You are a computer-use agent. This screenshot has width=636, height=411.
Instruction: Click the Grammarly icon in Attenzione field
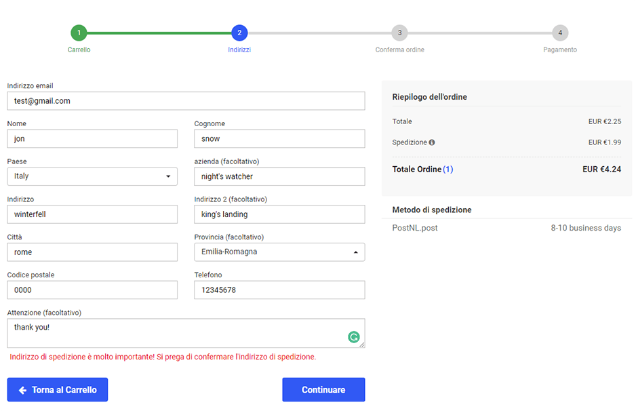pyautogui.click(x=353, y=336)
